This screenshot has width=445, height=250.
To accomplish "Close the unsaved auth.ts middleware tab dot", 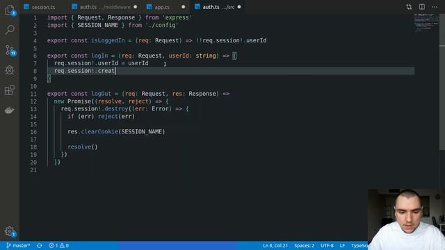I will (x=135, y=7).
